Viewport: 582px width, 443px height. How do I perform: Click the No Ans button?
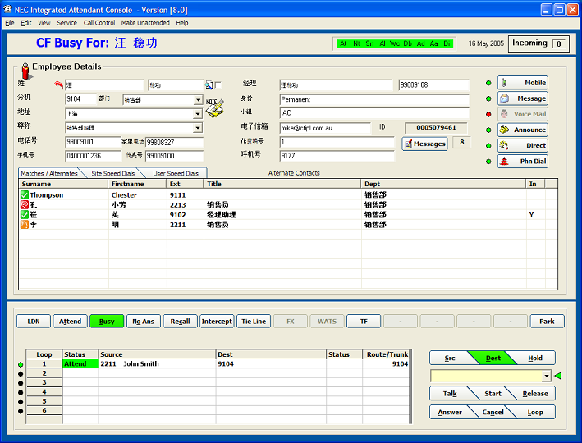pyautogui.click(x=144, y=322)
